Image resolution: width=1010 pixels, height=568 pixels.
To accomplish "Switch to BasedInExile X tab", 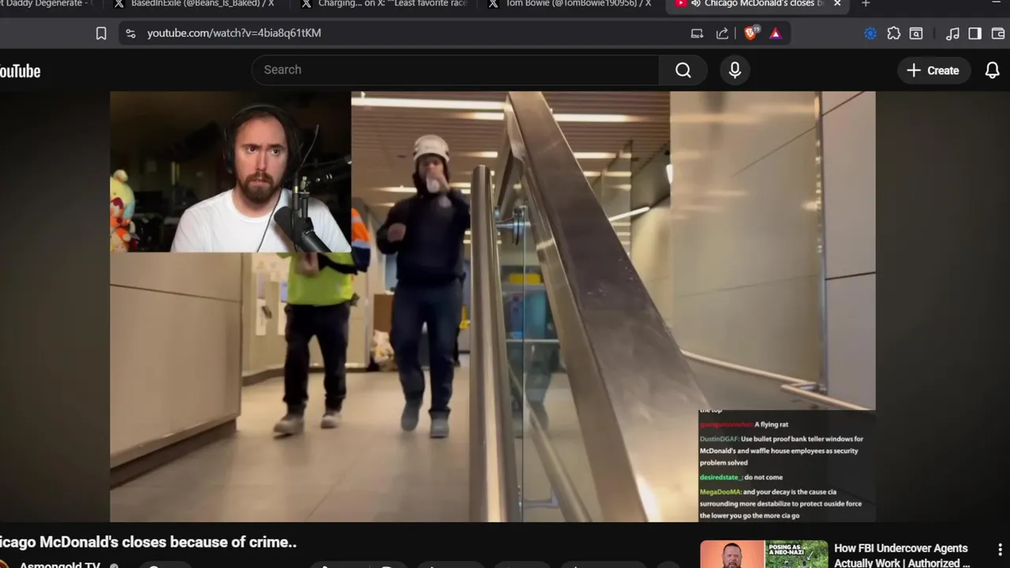I will [x=193, y=4].
